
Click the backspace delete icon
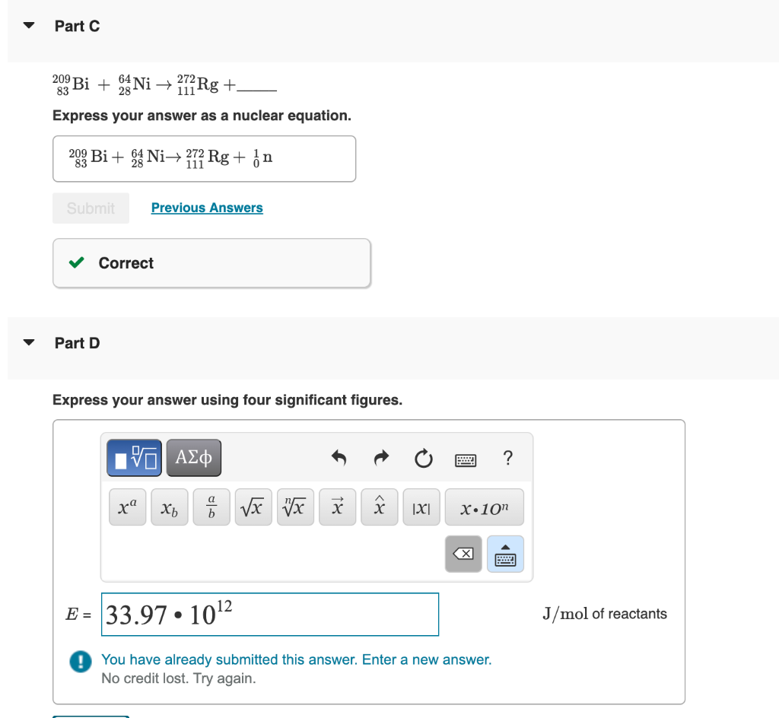(x=463, y=554)
